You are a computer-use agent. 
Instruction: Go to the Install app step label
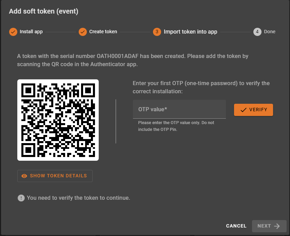[x=31, y=32]
